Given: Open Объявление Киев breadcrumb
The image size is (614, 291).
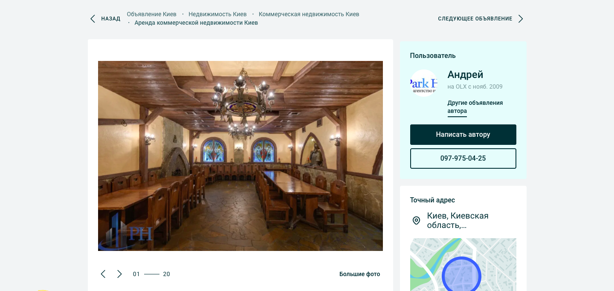Looking at the screenshot, I should pyautogui.click(x=152, y=14).
